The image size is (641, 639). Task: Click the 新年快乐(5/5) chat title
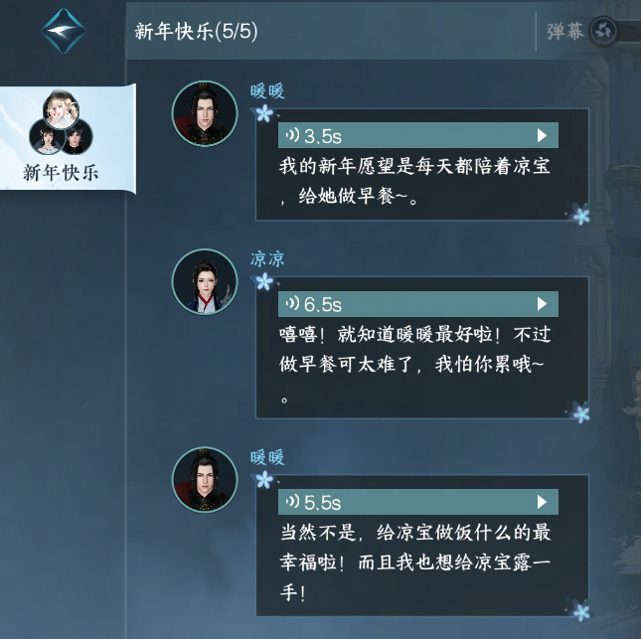coord(196,31)
